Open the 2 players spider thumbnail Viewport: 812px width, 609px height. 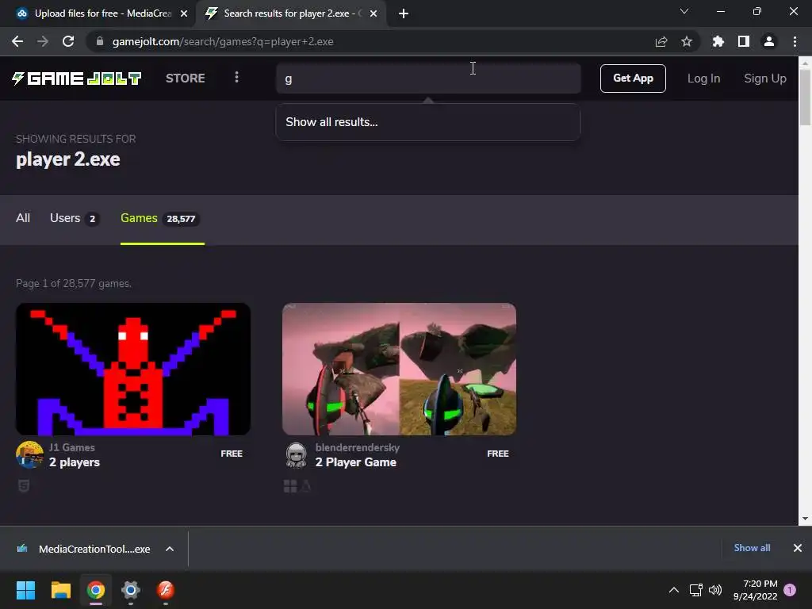coord(133,370)
